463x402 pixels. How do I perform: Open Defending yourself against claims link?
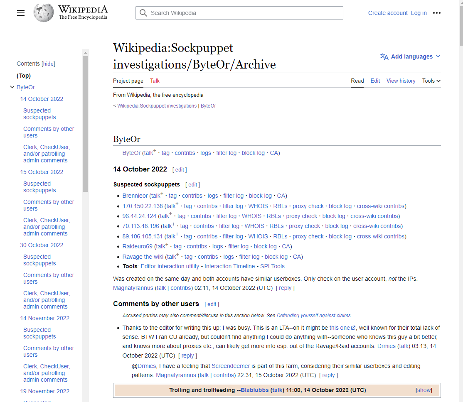click(314, 316)
